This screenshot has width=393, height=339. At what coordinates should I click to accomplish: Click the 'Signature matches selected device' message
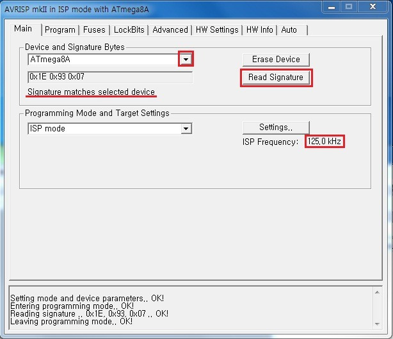(91, 92)
